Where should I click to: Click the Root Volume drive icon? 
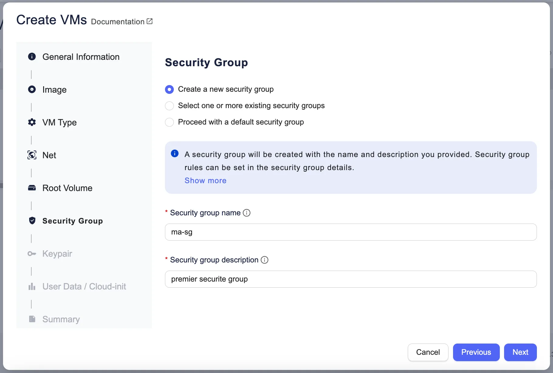[32, 188]
